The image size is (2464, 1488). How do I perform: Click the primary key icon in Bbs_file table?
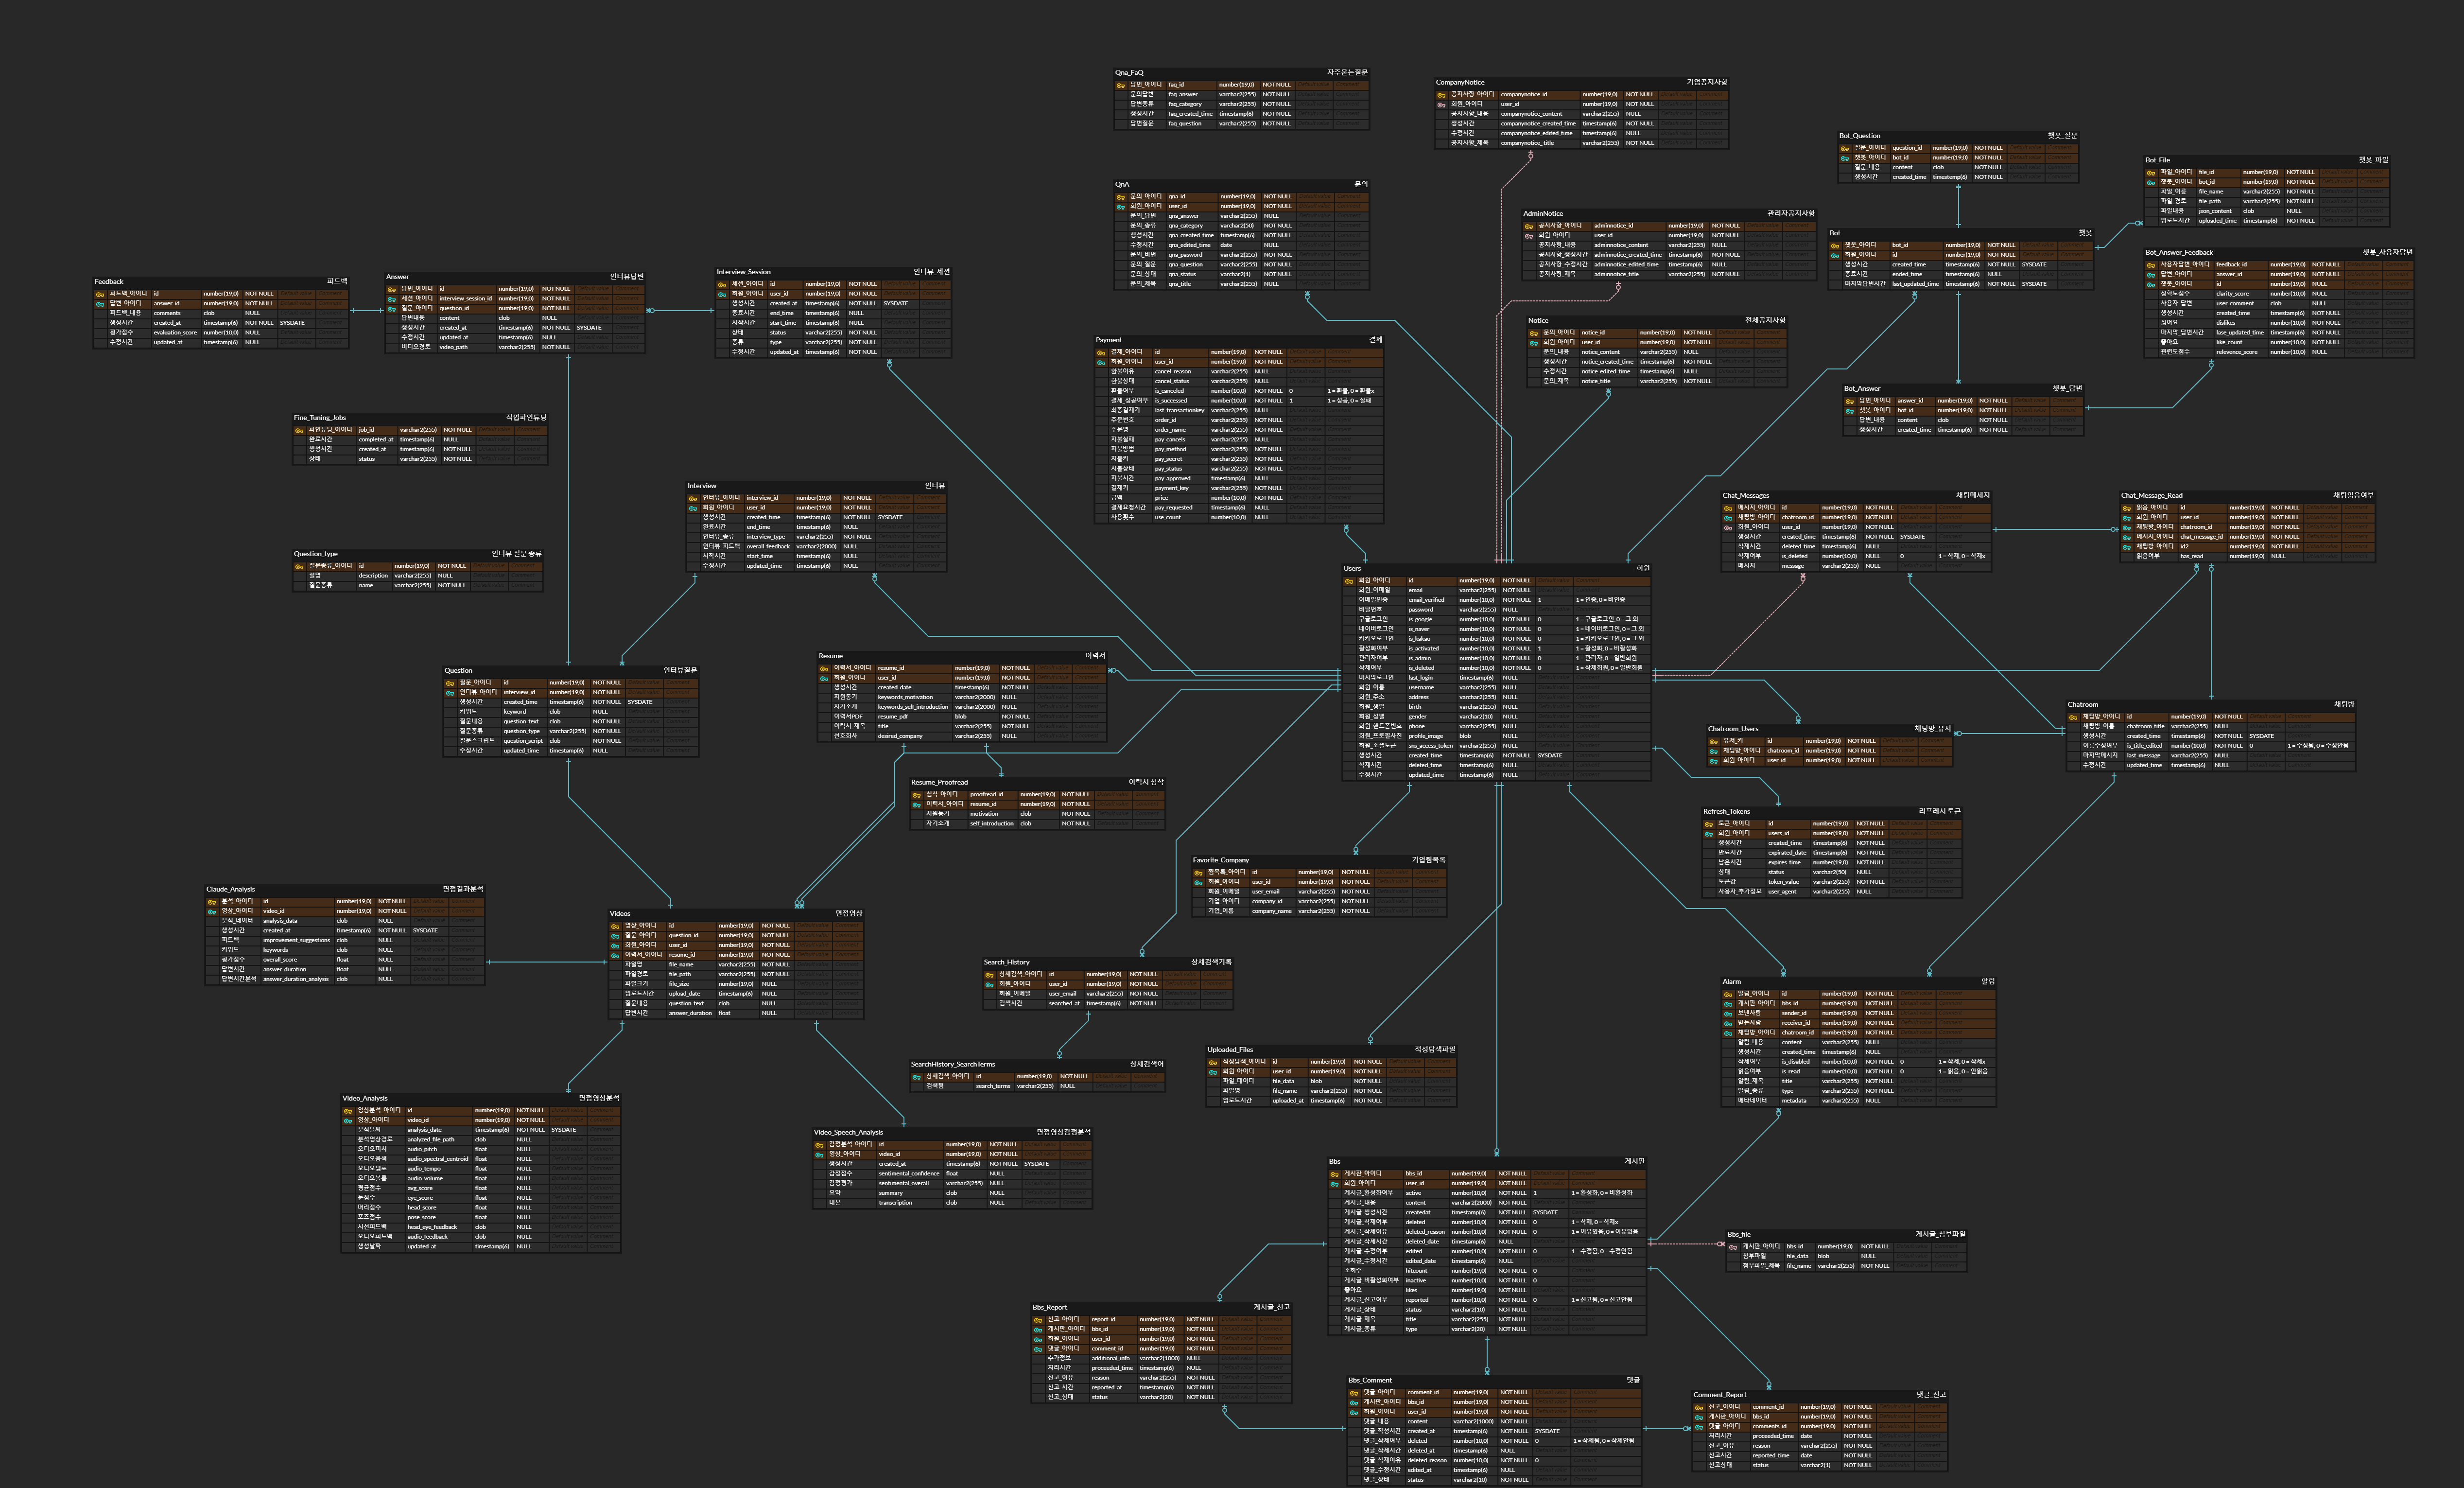point(1733,1247)
